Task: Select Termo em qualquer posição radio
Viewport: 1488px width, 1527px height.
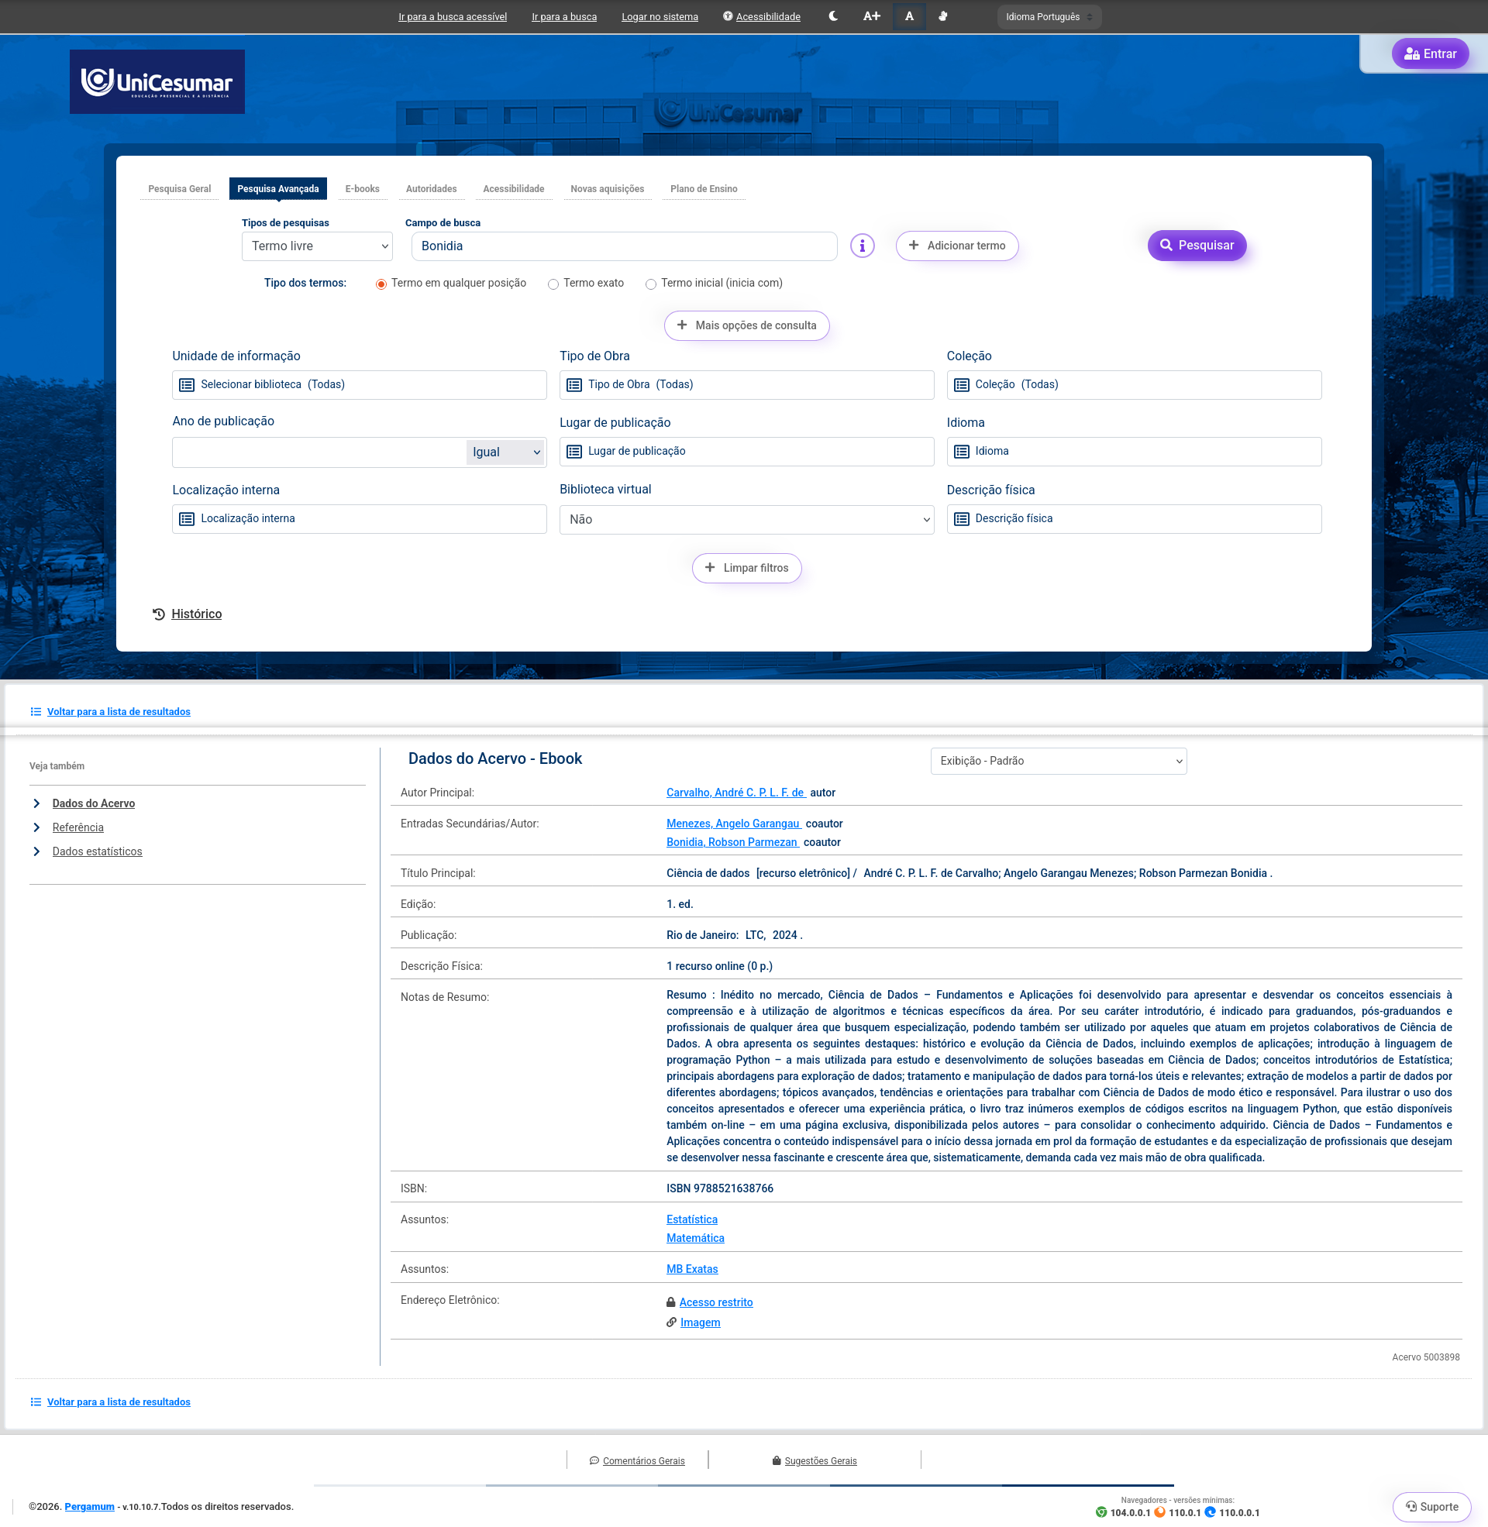Action: click(x=381, y=284)
